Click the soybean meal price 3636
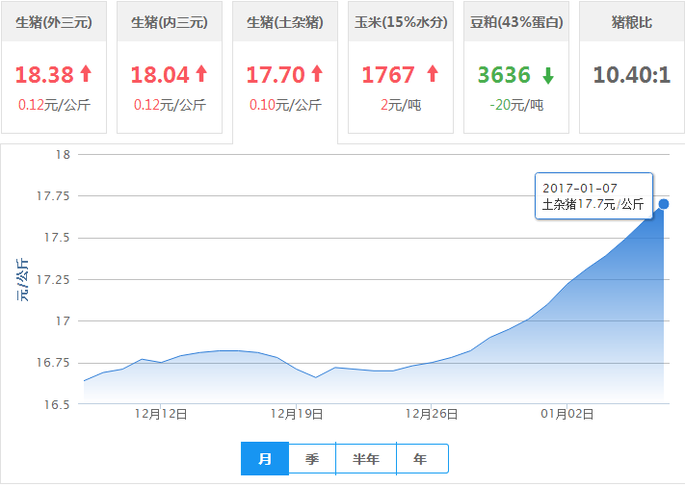 pyautogui.click(x=504, y=75)
